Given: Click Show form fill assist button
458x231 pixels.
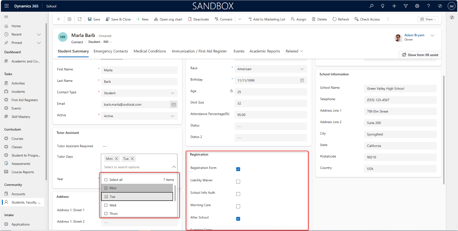Looking at the screenshot, I should [420, 55].
